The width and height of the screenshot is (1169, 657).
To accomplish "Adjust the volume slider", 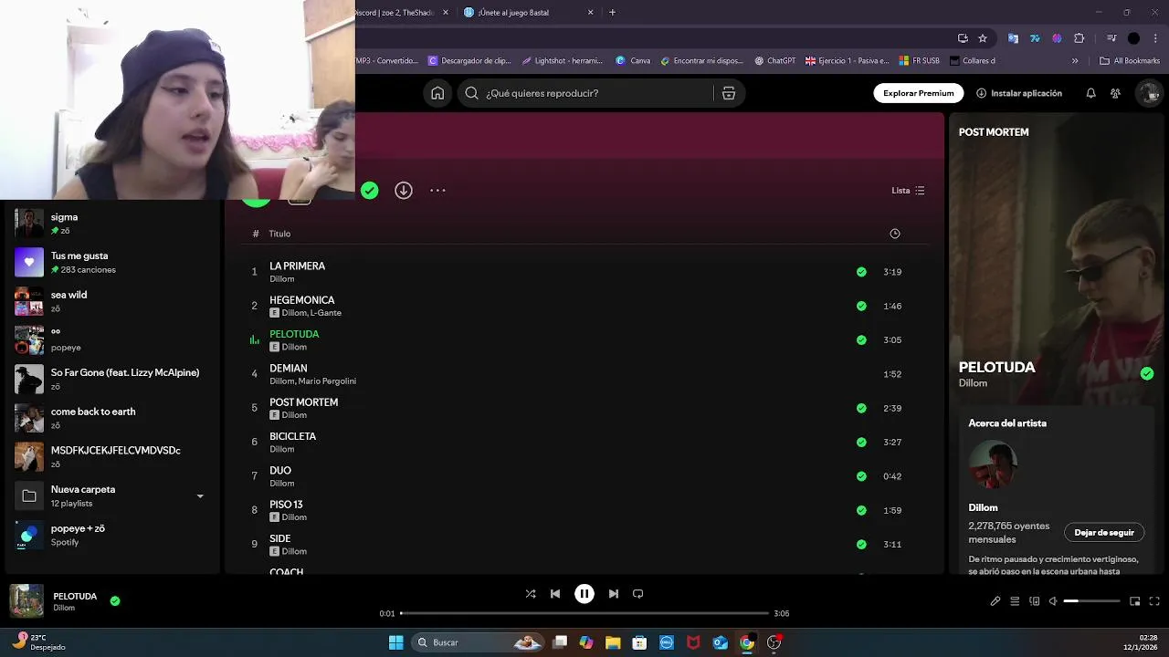I will click(x=1091, y=601).
